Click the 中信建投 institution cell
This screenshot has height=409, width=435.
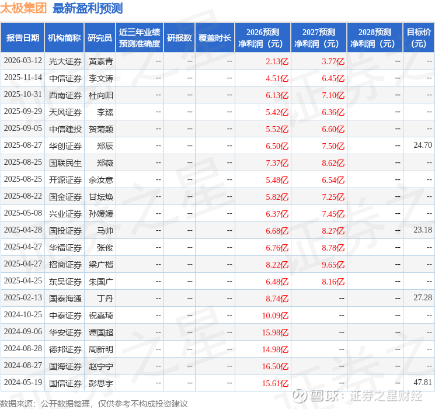coord(65,129)
